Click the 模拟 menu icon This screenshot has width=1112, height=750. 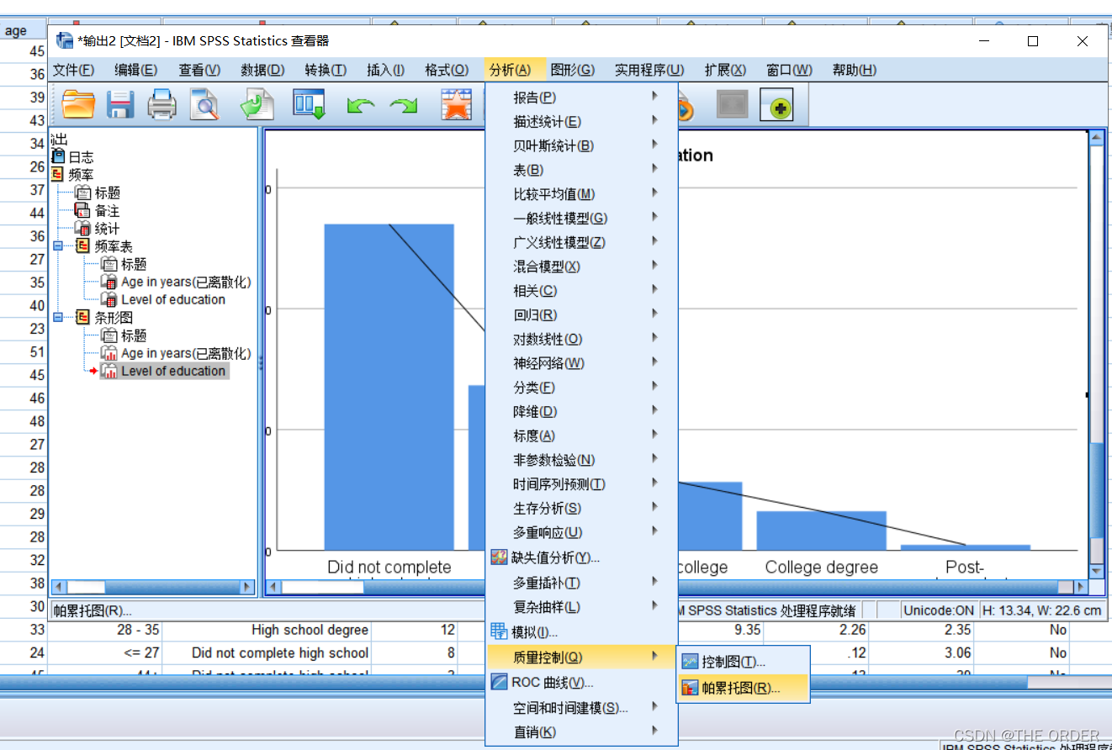499,631
